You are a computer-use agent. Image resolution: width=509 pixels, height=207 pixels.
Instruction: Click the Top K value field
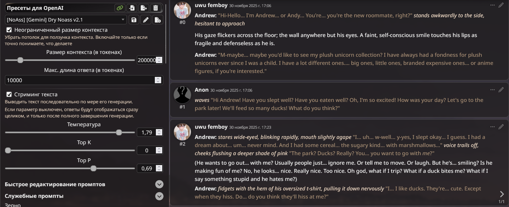click(x=146, y=151)
